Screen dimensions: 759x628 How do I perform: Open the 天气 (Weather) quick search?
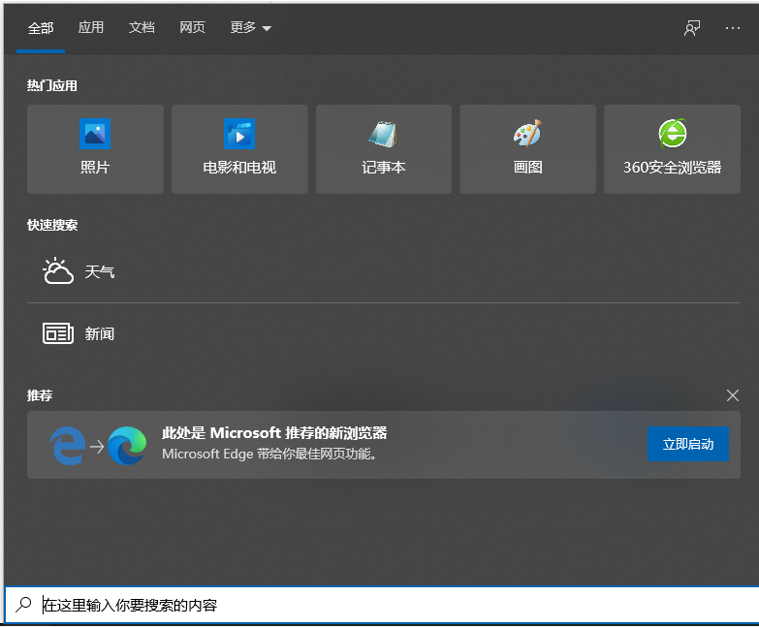coord(99,272)
